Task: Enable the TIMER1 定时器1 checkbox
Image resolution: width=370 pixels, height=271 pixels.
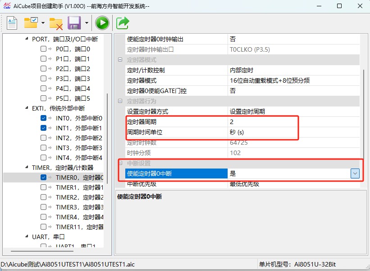Action: pos(43,187)
